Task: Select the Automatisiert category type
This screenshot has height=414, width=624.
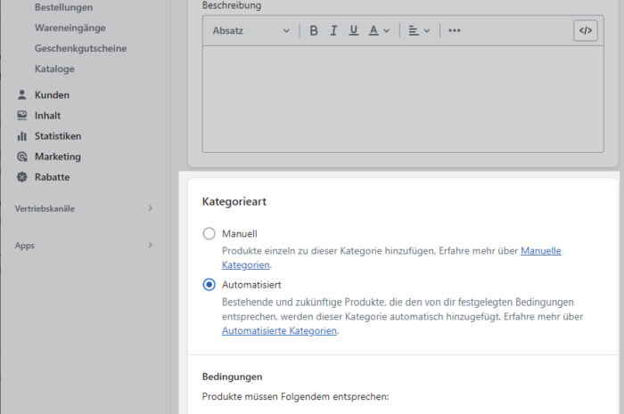Action: coord(209,285)
